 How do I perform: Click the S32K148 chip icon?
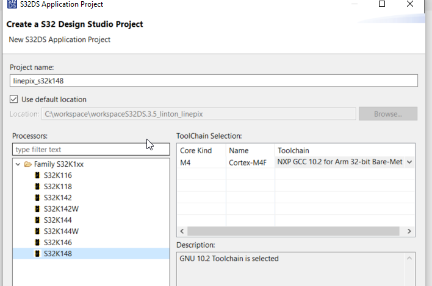coord(38,253)
